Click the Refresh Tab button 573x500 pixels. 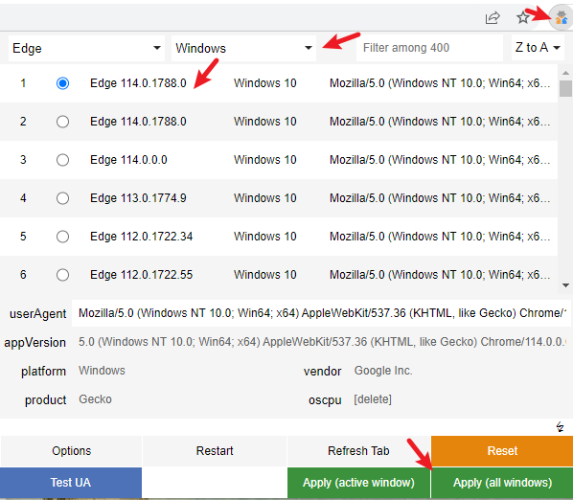(x=358, y=451)
